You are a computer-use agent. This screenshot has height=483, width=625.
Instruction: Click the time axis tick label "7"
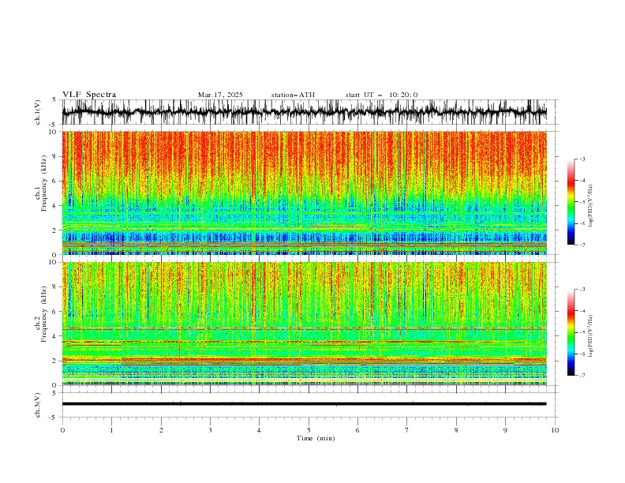coord(407,430)
